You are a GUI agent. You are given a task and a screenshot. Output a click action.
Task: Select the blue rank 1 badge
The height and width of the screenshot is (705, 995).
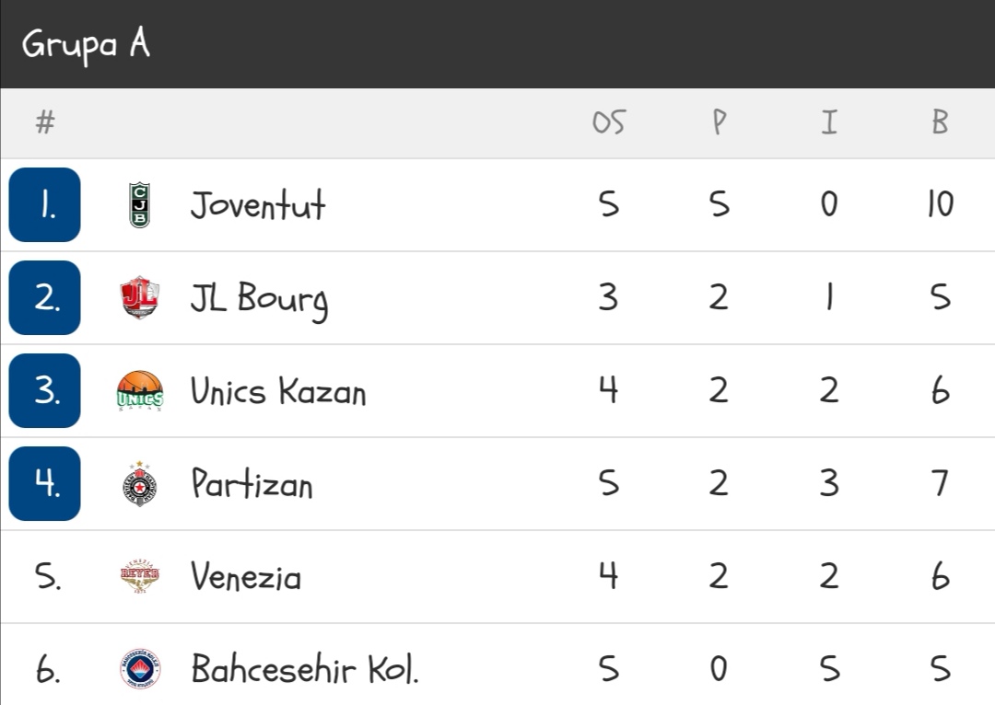(44, 204)
